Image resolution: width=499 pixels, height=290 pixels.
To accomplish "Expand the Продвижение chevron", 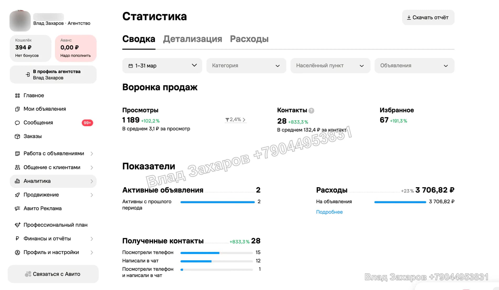I will coord(92,195).
